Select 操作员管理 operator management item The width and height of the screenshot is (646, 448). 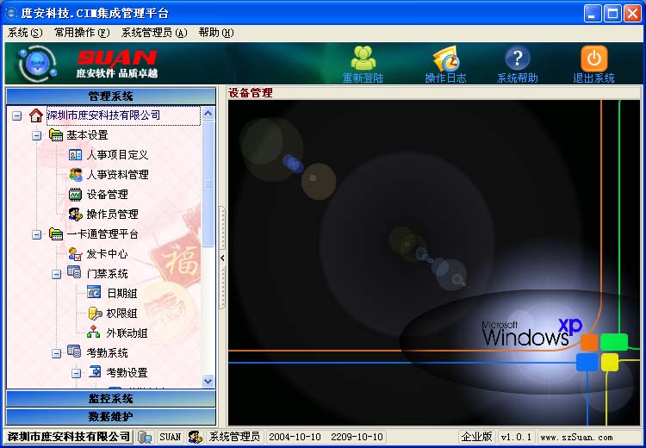point(112,215)
